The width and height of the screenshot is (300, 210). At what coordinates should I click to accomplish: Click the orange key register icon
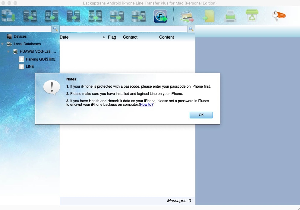279,16
